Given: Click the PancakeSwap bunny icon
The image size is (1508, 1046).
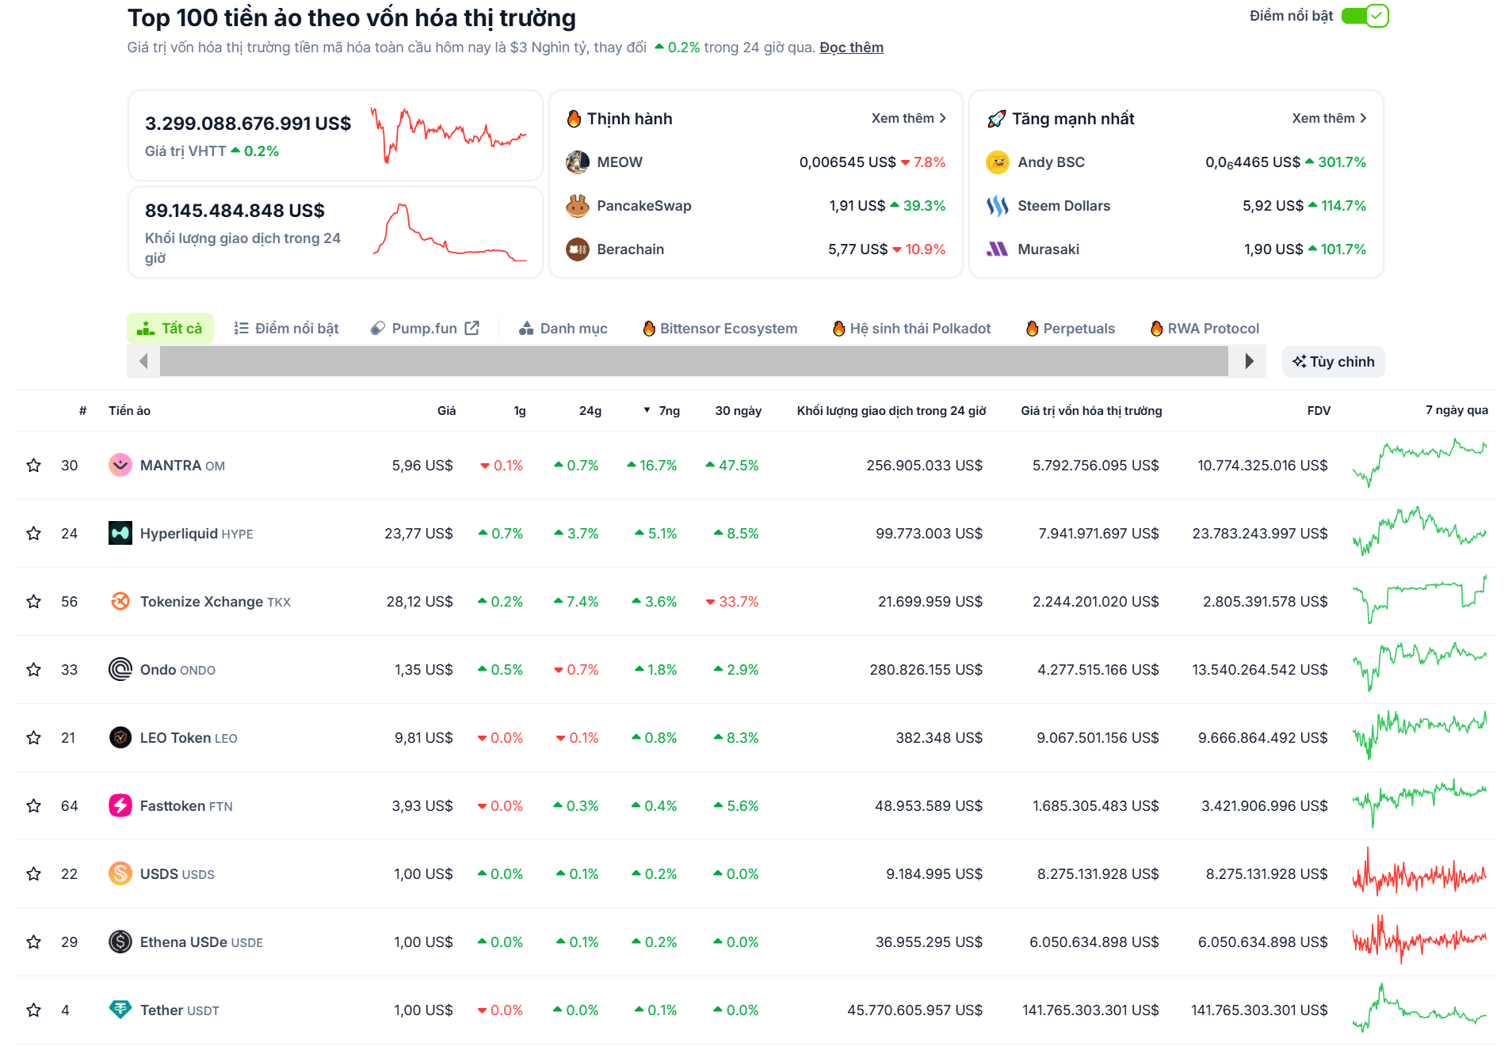Looking at the screenshot, I should click(x=578, y=206).
